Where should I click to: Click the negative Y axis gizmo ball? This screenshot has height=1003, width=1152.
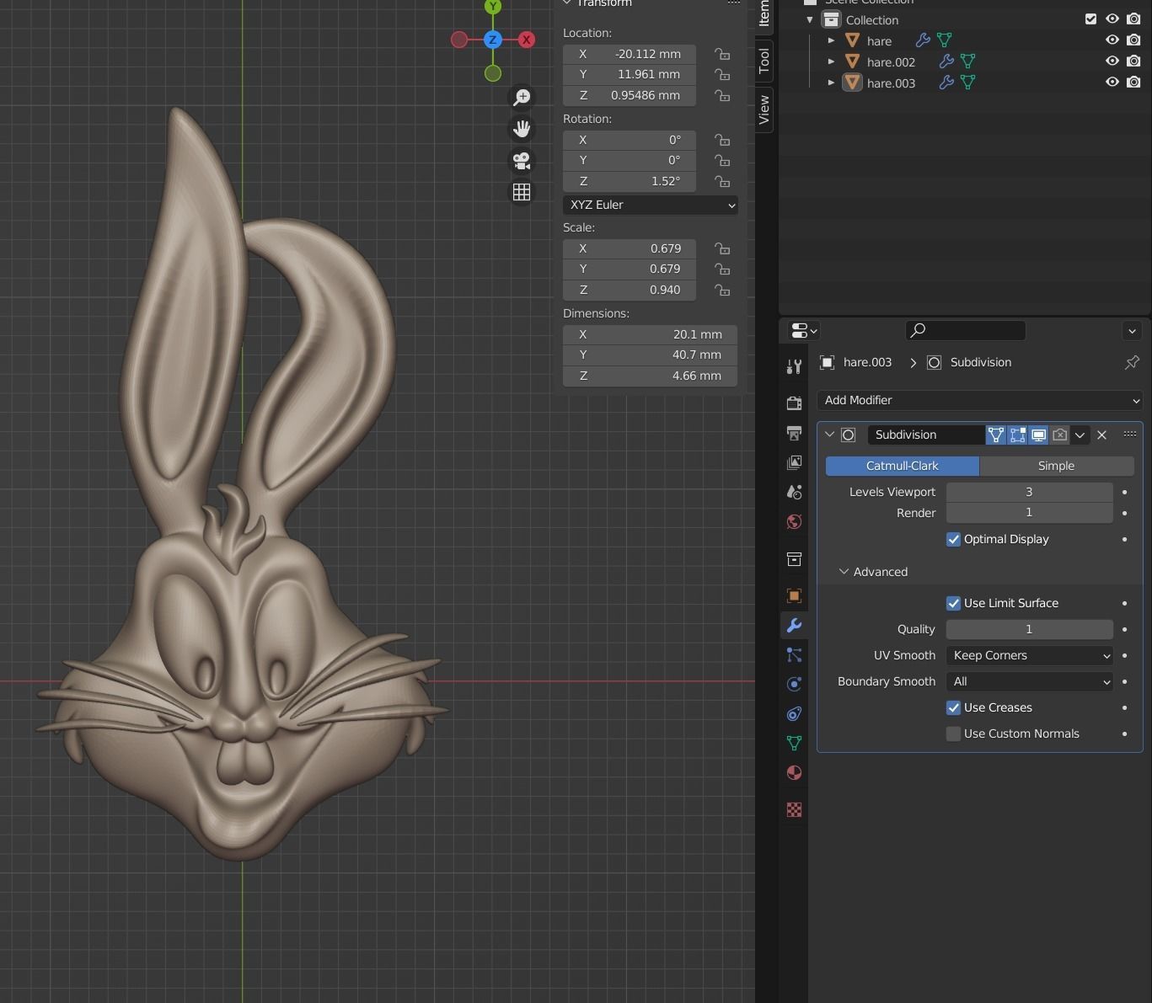click(493, 73)
